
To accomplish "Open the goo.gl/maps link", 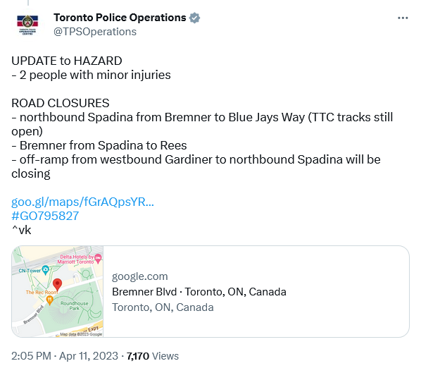I will pyautogui.click(x=82, y=202).
